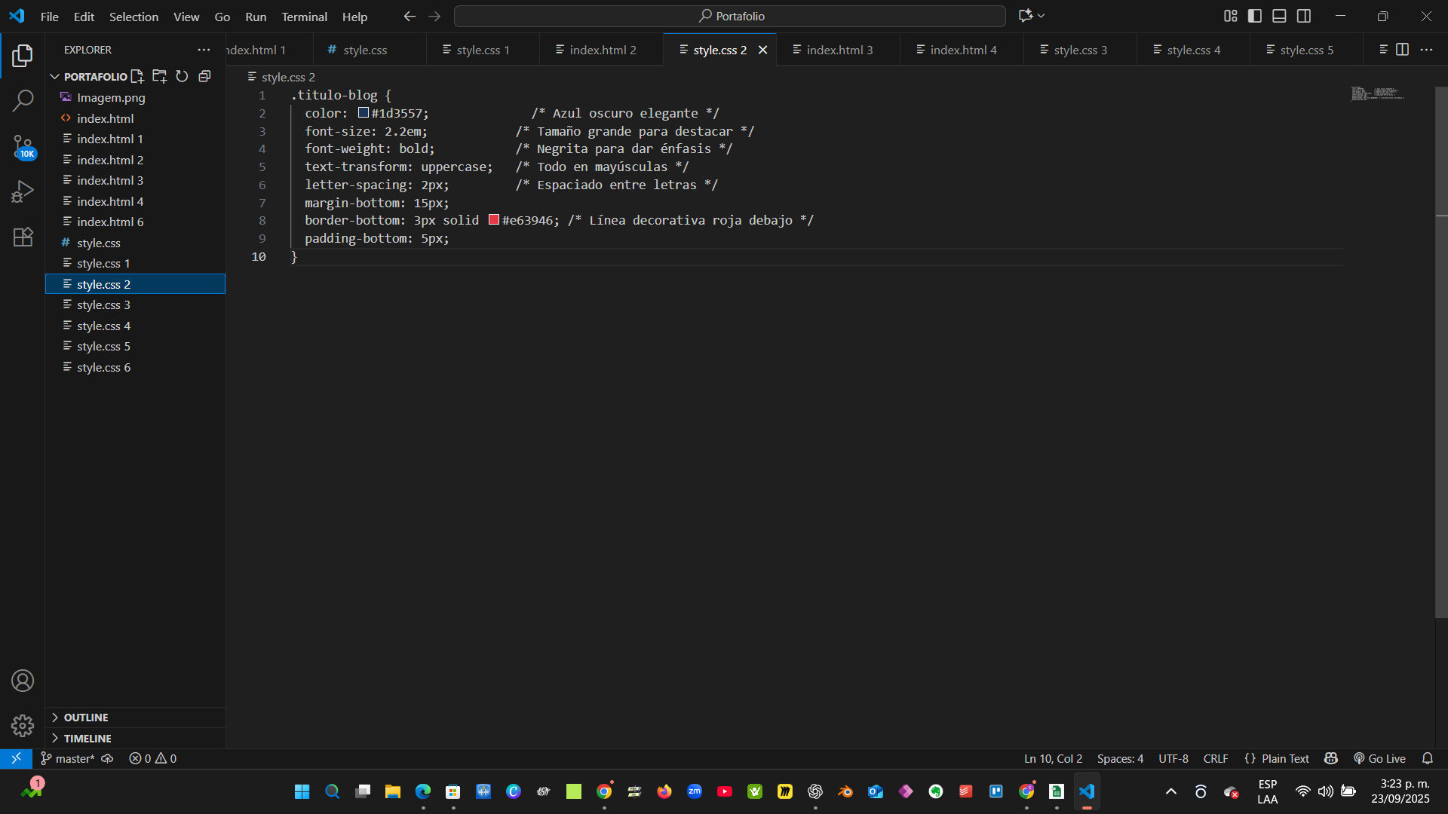Screen dimensions: 1448x814
Task: Open Windows Start menu
Action: click(302, 791)
